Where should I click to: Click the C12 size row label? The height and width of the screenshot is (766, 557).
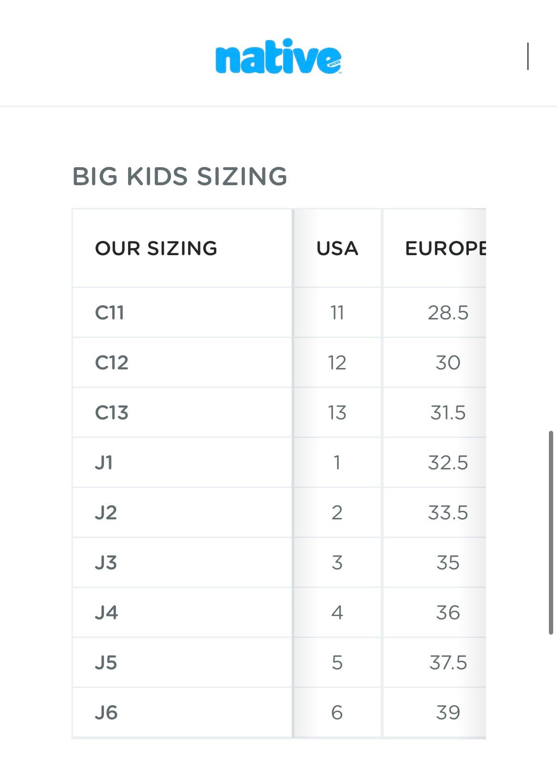tap(112, 363)
